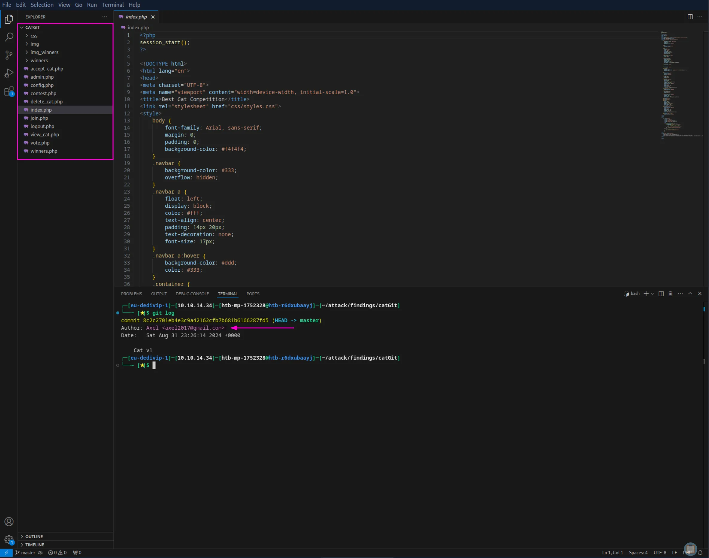
Task: Expand the TIMELINE section
Action: (x=65, y=545)
